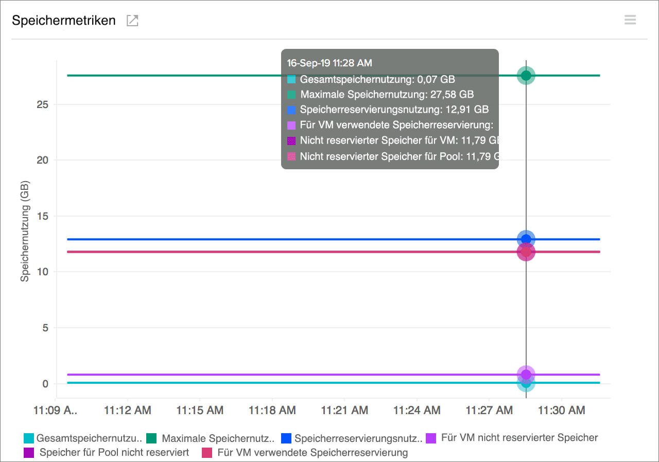Click the teal Gesamtspeichernutzung data point

pyautogui.click(x=526, y=384)
